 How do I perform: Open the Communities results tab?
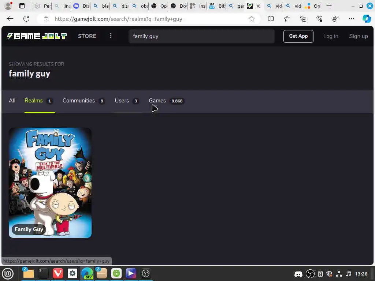84,101
